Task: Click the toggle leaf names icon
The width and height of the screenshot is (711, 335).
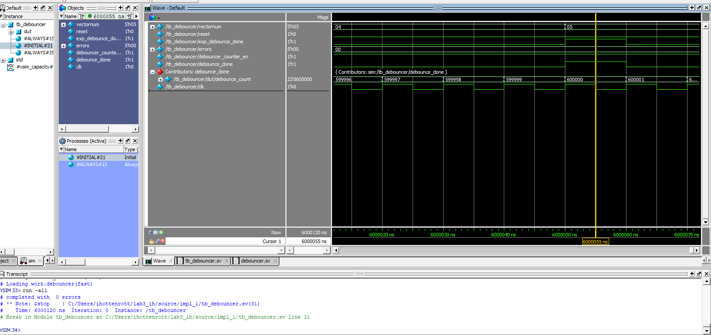Action: point(151,232)
